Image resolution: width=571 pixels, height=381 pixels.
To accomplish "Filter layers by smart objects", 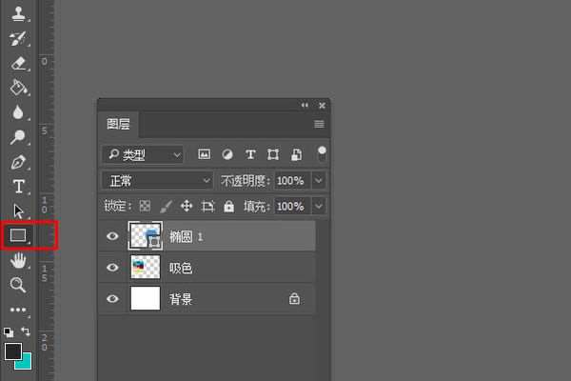I will point(296,154).
